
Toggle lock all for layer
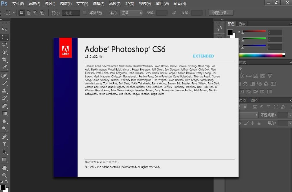pyautogui.click(x=259, y=123)
